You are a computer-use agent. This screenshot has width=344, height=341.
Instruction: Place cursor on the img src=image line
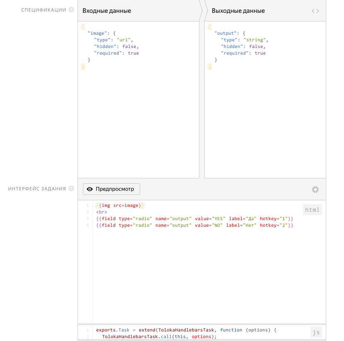(120, 205)
